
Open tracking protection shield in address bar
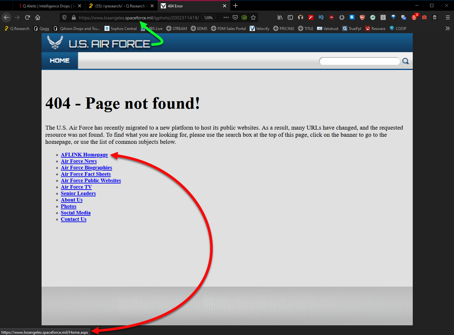64,17
